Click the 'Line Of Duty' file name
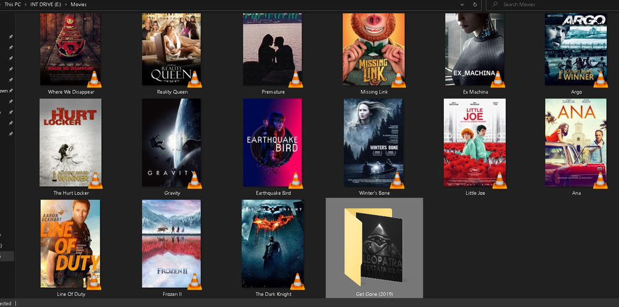619x307 pixels. coord(71,294)
